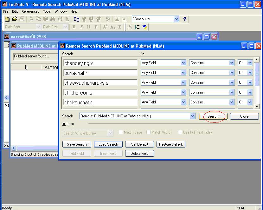This screenshot has width=263, height=210.
Task: Click the Load Search button
Action: point(108,144)
